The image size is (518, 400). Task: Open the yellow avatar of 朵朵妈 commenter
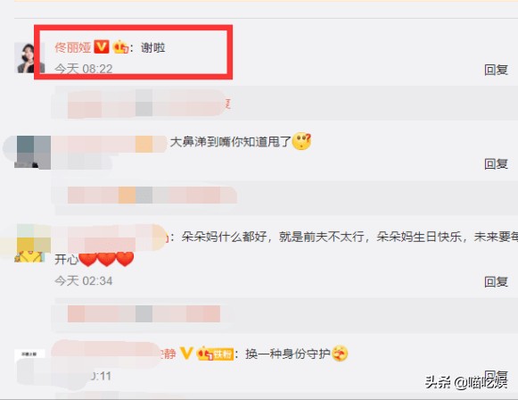pos(30,243)
